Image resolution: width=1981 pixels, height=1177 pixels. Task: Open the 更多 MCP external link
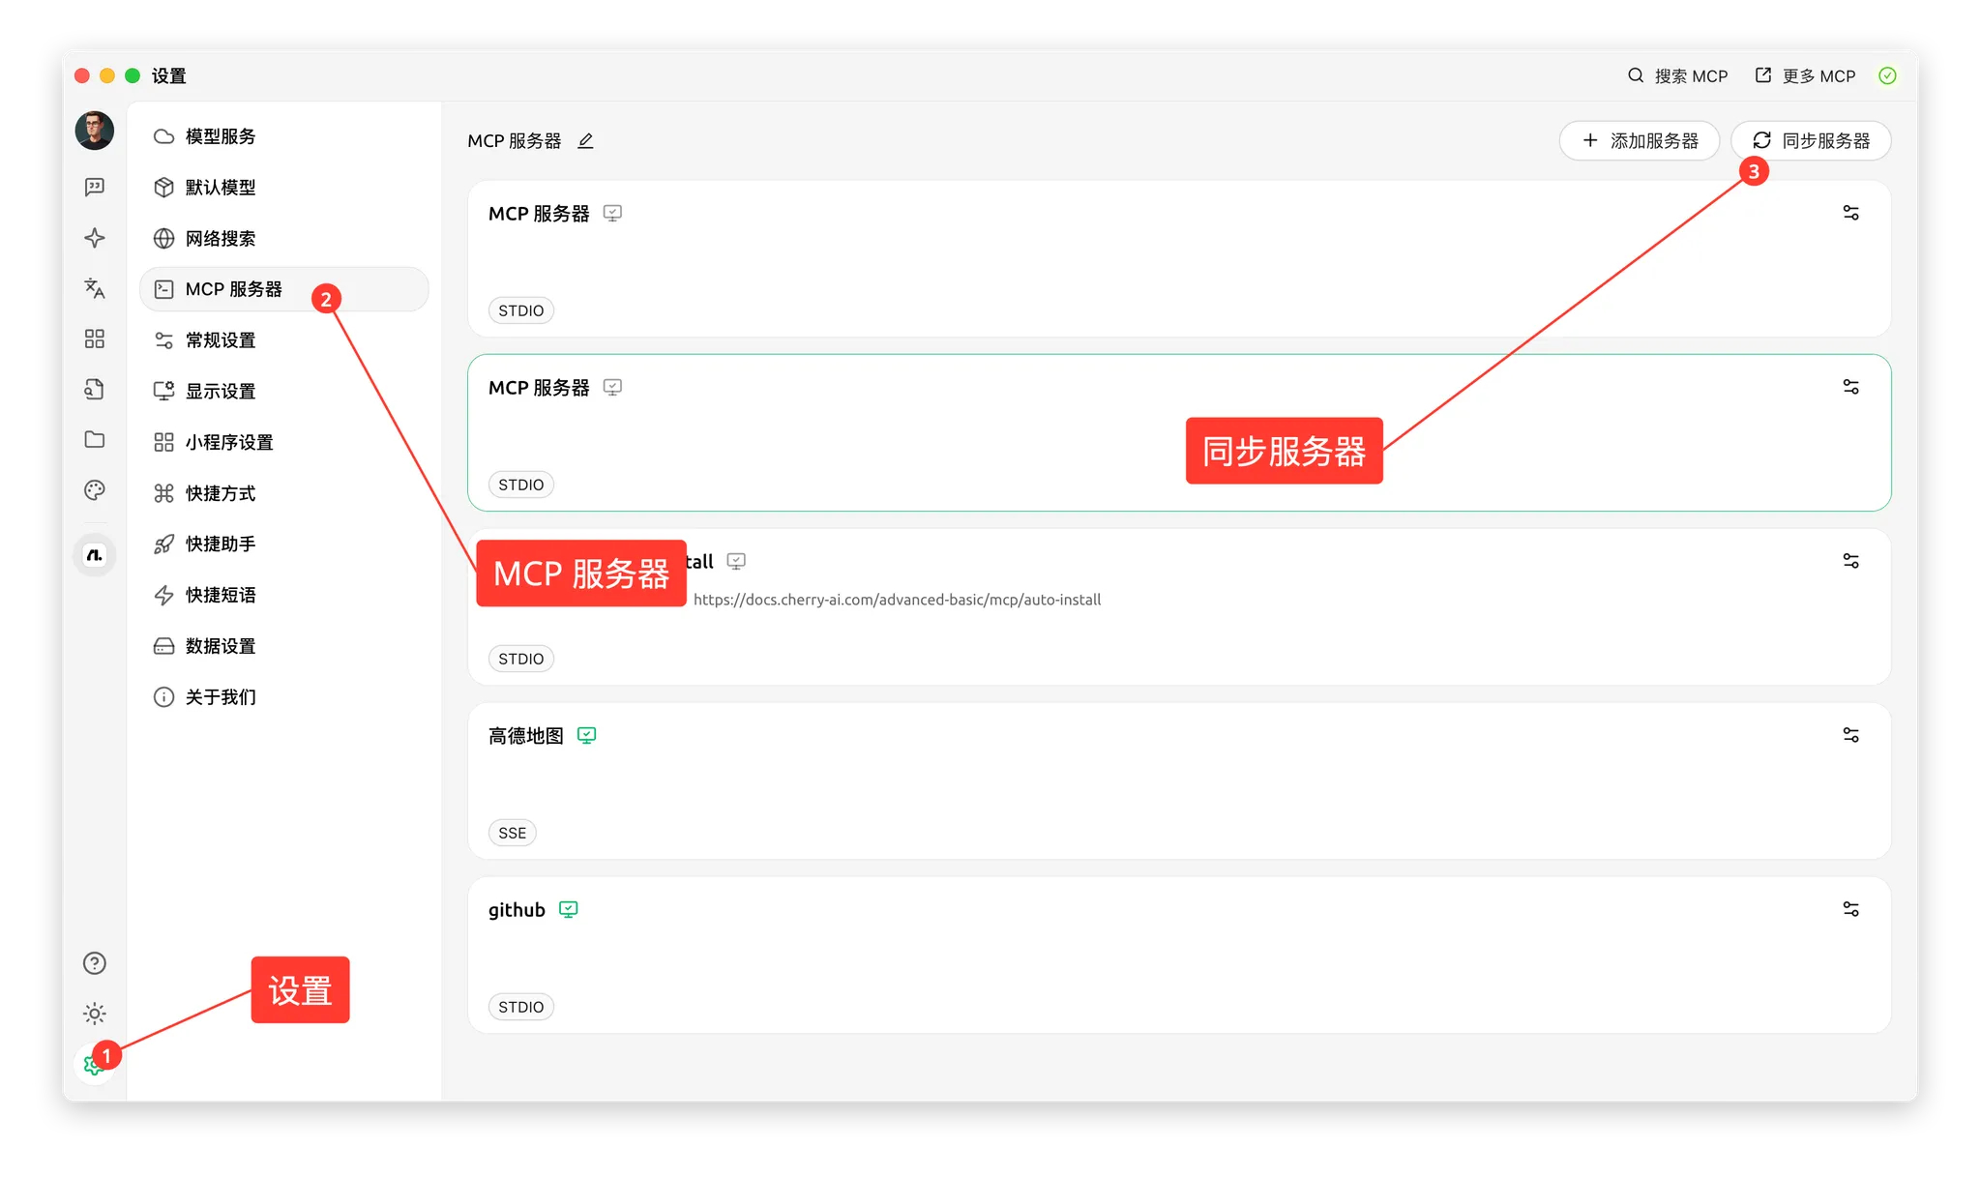click(1805, 75)
